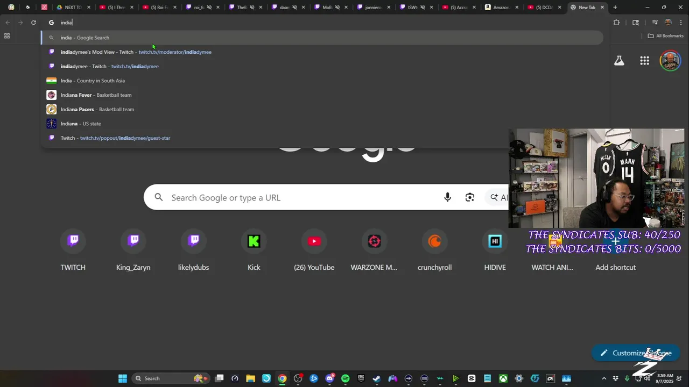Open the tab groups grid icon
This screenshot has height=387, width=689.
pyautogui.click(x=7, y=36)
